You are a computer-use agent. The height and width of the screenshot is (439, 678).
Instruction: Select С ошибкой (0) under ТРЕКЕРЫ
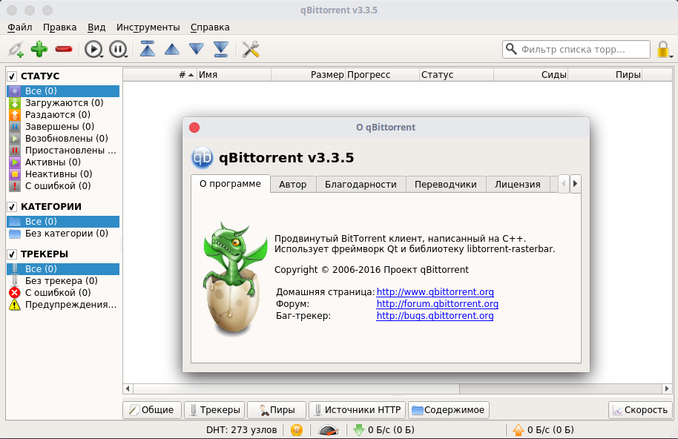(x=63, y=292)
